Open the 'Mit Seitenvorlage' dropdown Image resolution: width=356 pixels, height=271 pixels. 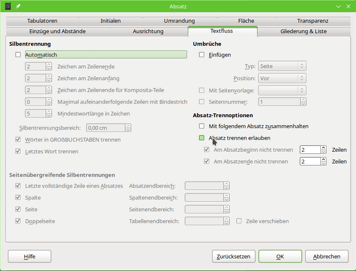tap(282, 90)
